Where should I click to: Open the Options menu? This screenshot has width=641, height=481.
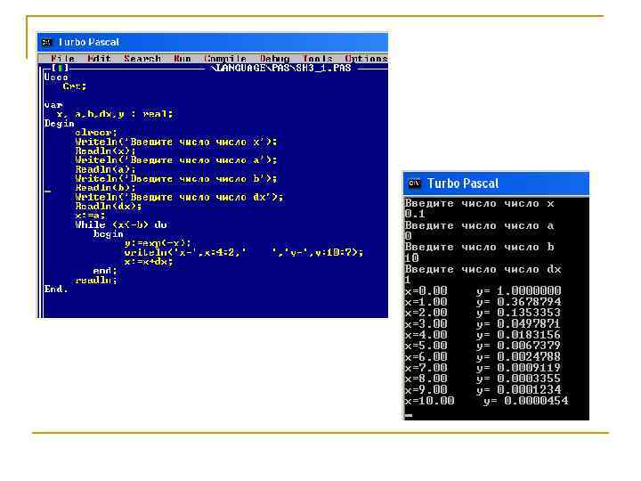click(x=366, y=59)
